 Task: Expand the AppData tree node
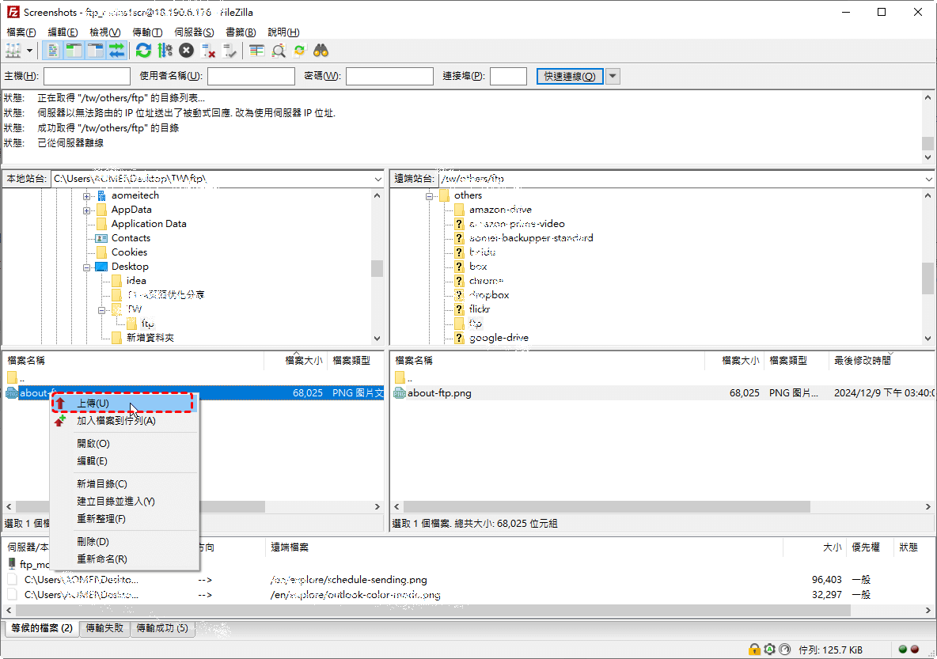(x=86, y=210)
